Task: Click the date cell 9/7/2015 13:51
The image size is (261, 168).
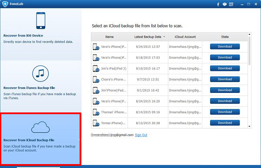Action: 148,79
